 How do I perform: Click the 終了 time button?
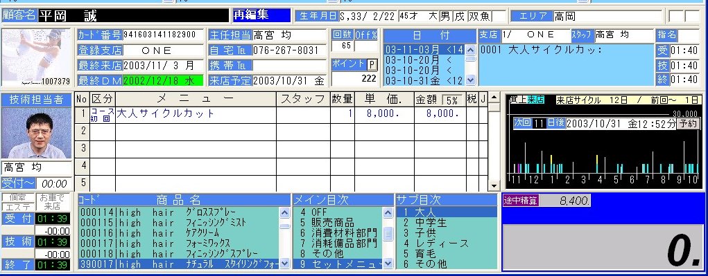[x=17, y=265]
